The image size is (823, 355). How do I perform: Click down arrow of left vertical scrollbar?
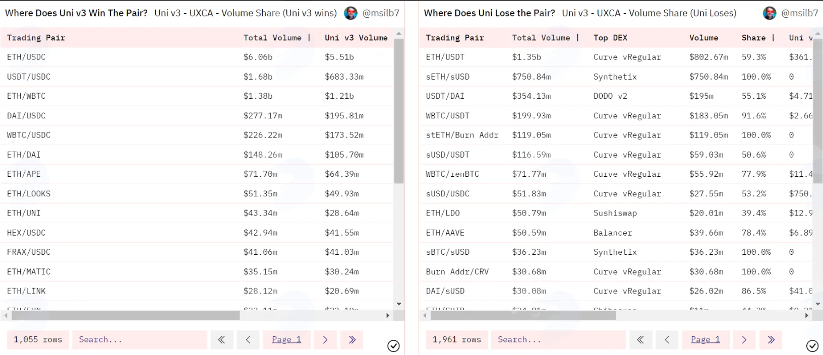(399, 304)
